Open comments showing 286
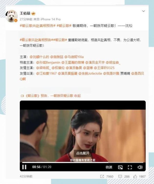Viewport: 154px width, 184px height. click(x=120, y=176)
